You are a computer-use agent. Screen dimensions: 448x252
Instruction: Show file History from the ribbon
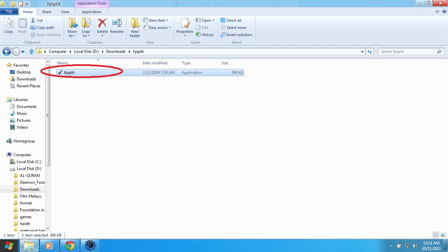pos(205,35)
